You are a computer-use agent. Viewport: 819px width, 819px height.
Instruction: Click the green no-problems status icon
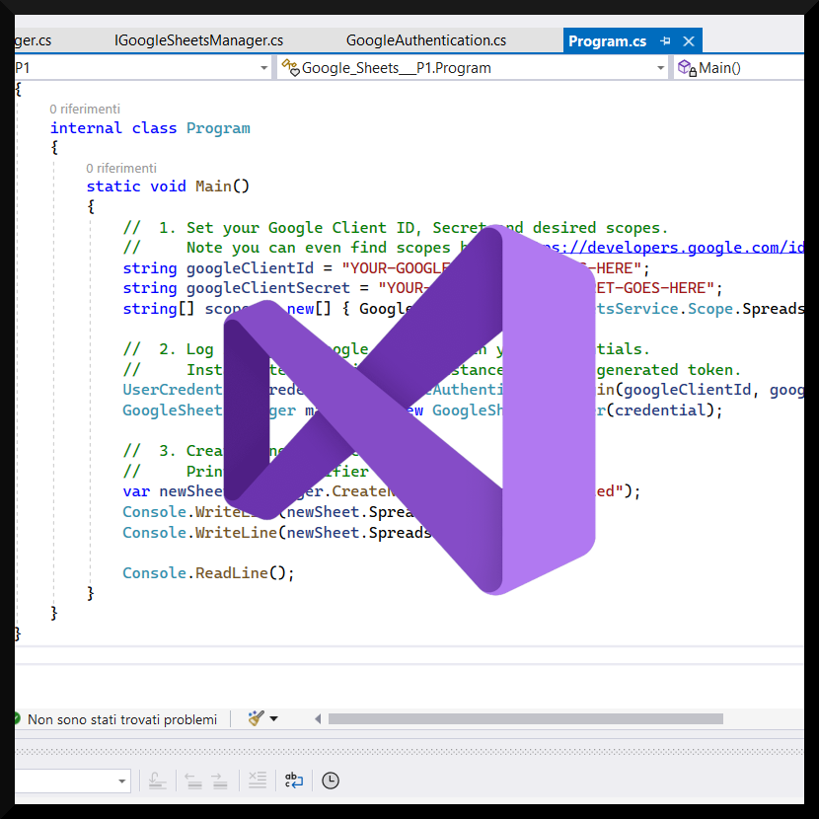click(17, 719)
